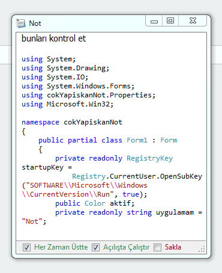Image resolution: width=222 pixels, height=273 pixels.
Task: Click the '\\CurrentVersion\\Run", true);' line
Action: tap(85, 194)
